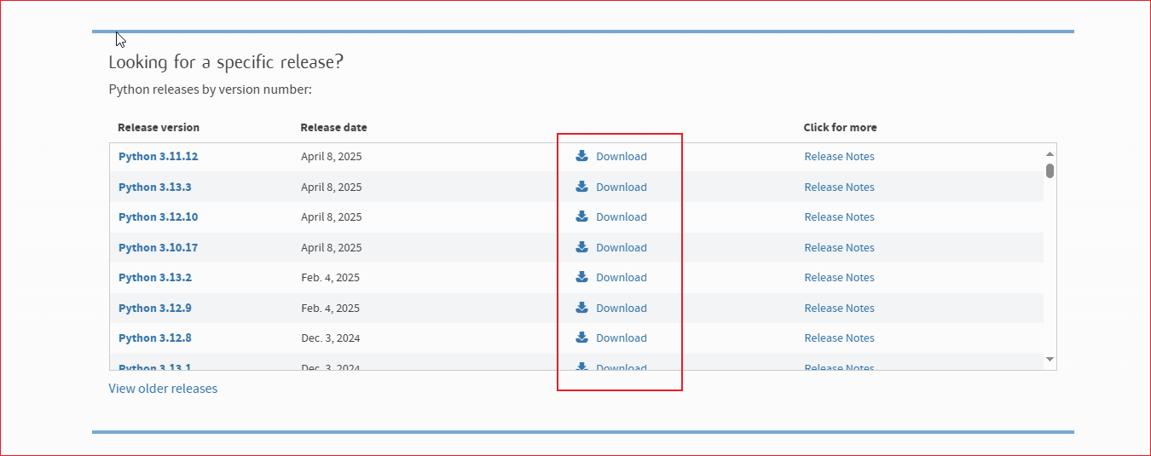Click the April 8, 2025 date for Python 3.10.17
The width and height of the screenshot is (1151, 456).
[332, 248]
